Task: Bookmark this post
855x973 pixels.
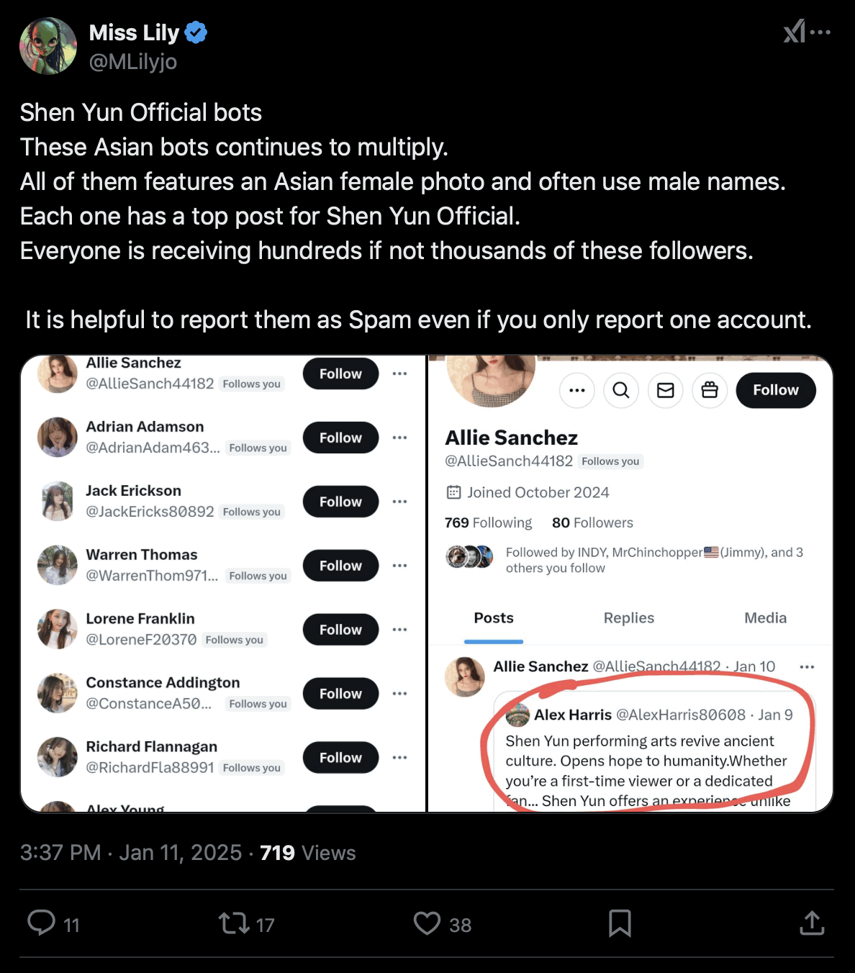Action: click(620, 923)
